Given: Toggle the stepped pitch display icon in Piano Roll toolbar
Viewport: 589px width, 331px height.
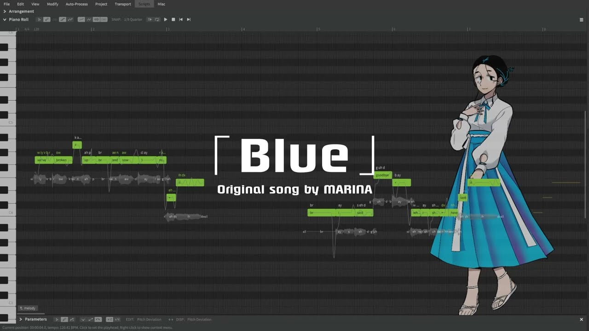Looking at the screenshot, I should pyautogui.click(x=62, y=19).
